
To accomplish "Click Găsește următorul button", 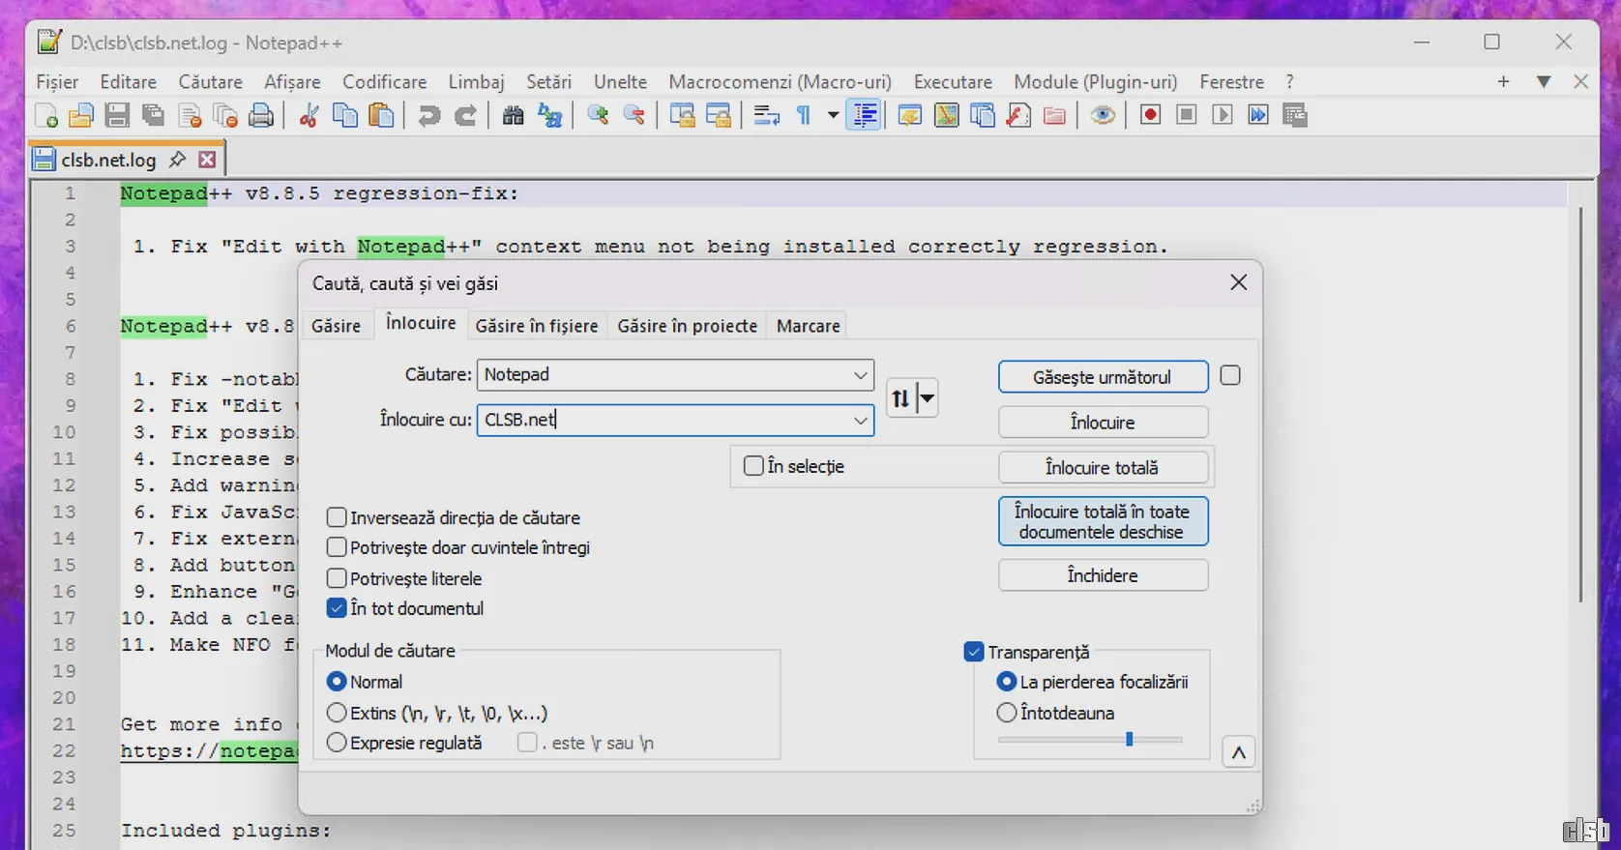I will (1103, 377).
